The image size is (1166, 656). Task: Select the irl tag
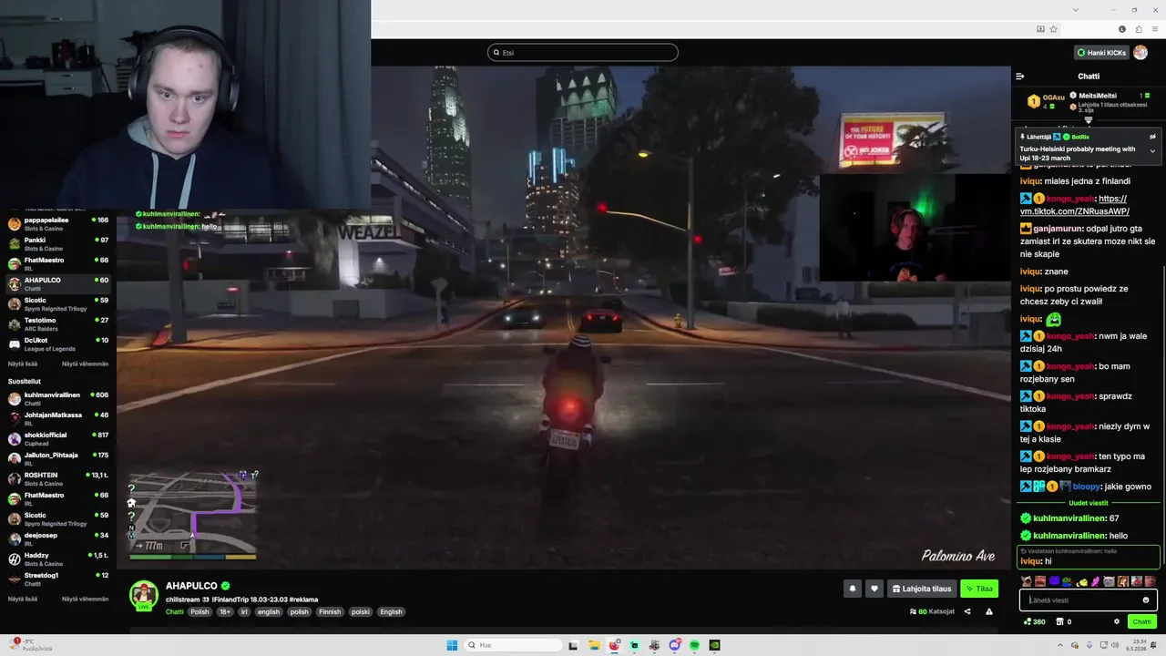click(x=244, y=612)
